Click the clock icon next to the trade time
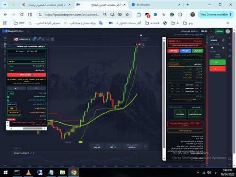 point(223,40)
